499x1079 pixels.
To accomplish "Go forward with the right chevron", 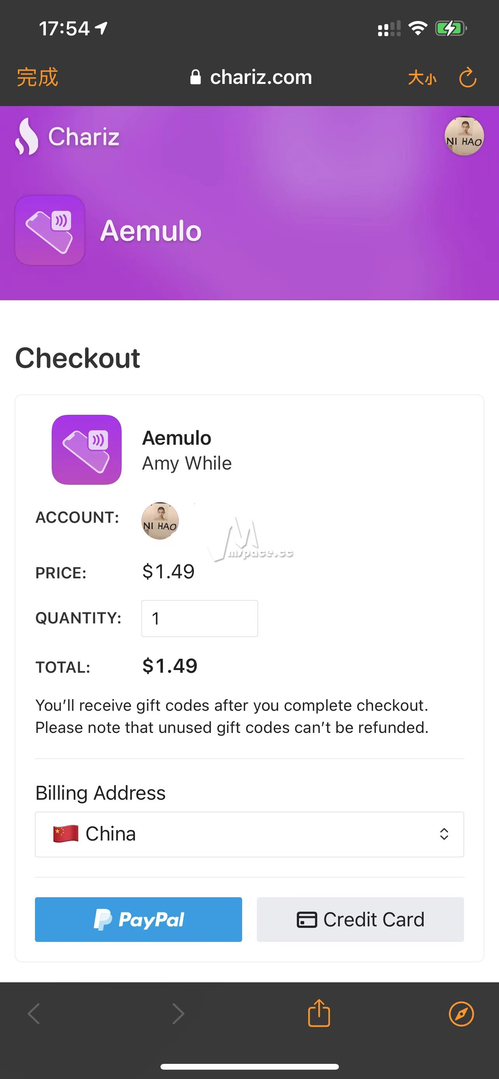I will click(178, 1014).
